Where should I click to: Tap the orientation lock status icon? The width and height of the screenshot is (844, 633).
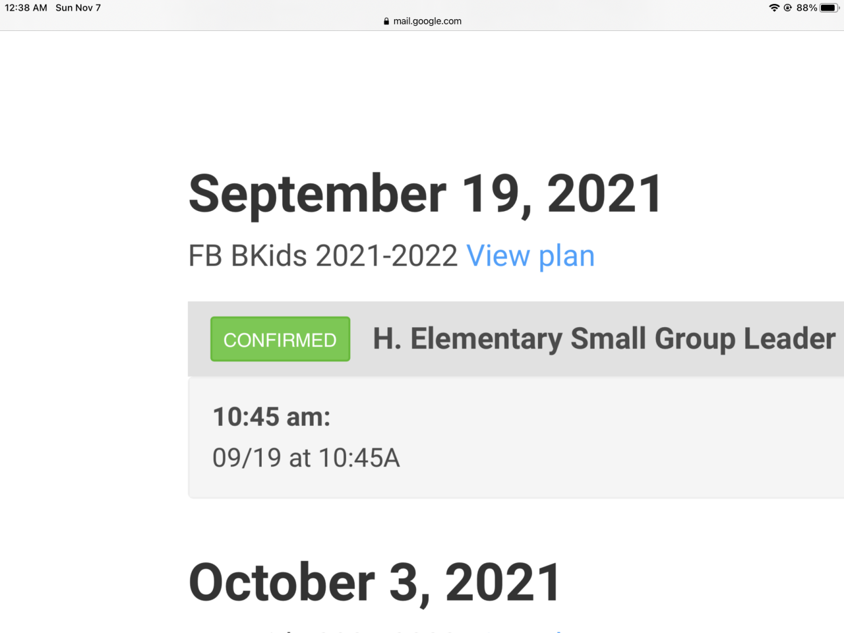point(787,8)
